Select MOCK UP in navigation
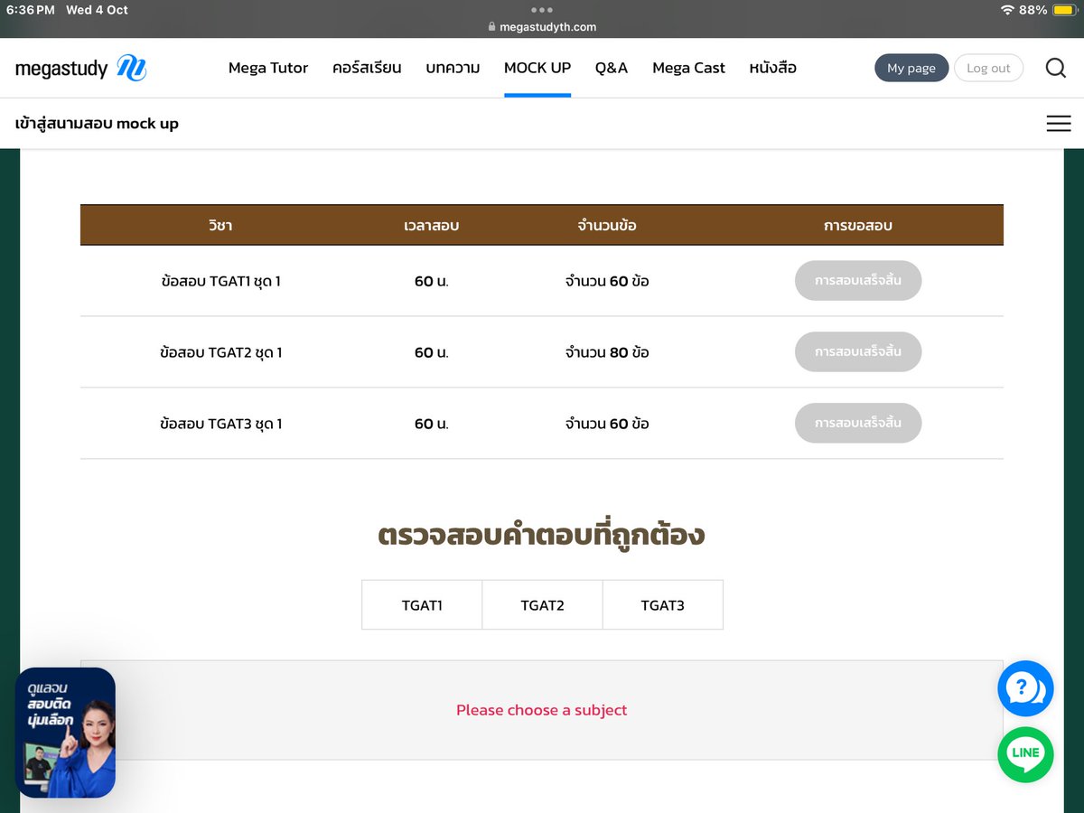The height and width of the screenshot is (813, 1084). coord(537,68)
